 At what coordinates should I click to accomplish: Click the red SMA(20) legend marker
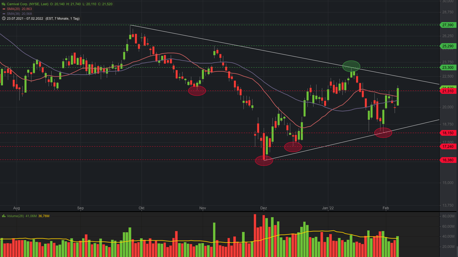pyautogui.click(x=4, y=9)
